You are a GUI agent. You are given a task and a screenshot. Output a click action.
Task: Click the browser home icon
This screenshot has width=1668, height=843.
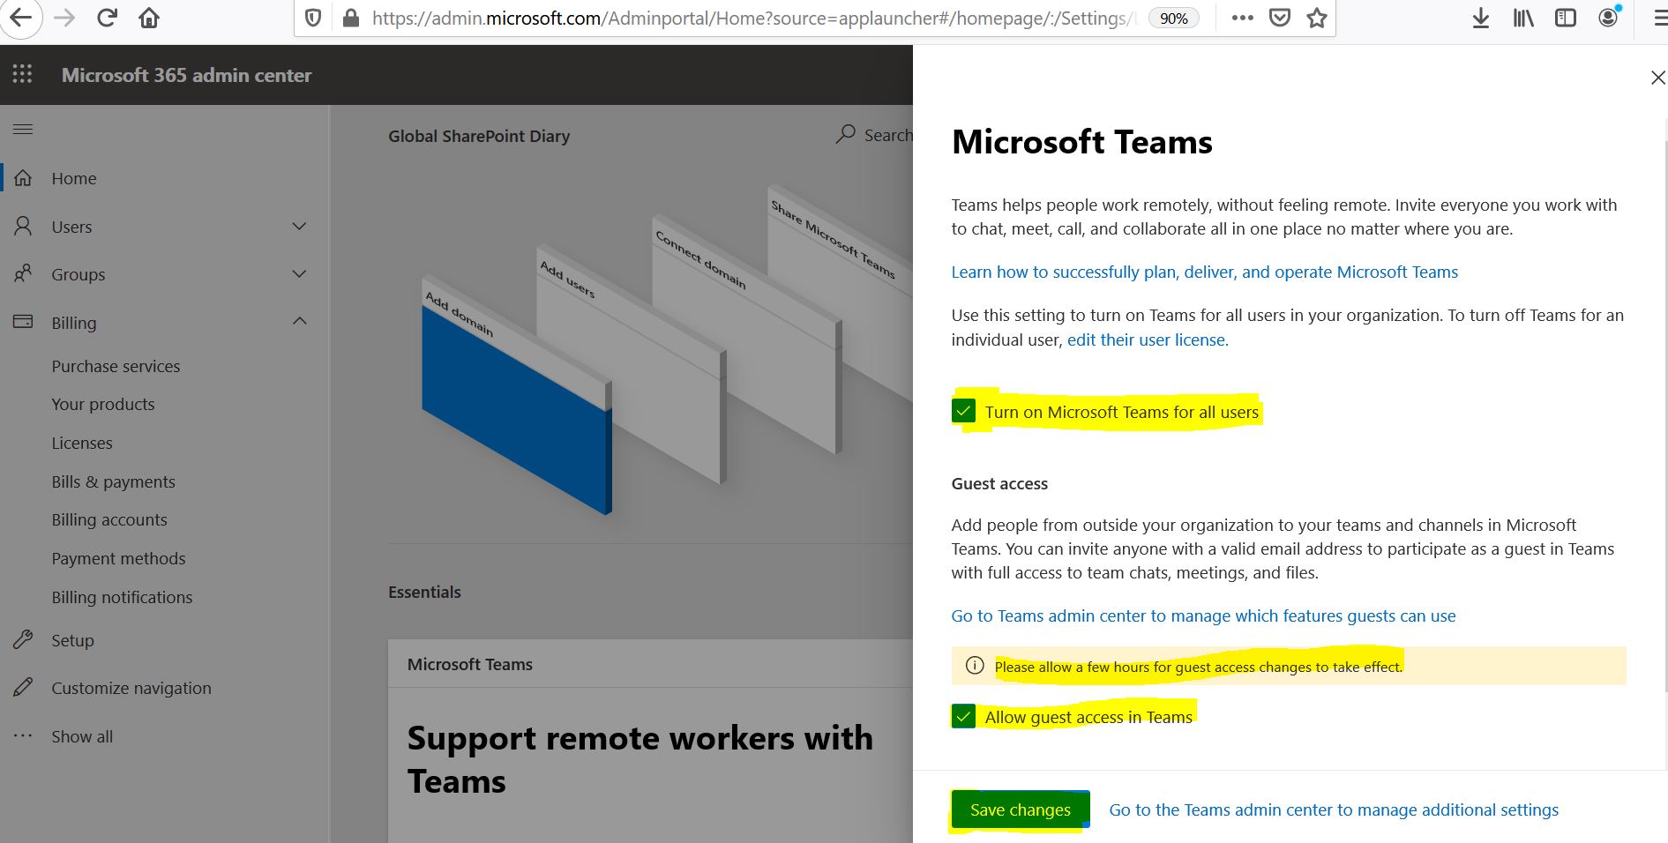point(149,18)
